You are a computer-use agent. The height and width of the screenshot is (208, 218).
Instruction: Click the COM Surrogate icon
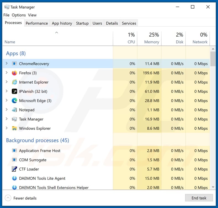coord(14,160)
